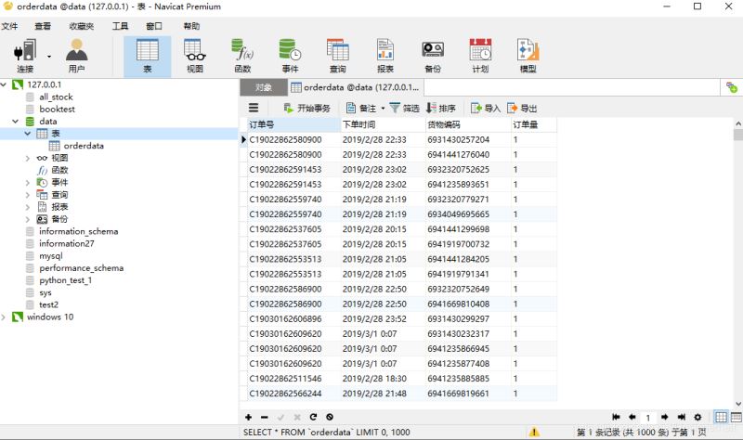Screen dimensions: 743x440
Task: Select the 报表 (Report) toolbar icon
Action: [385, 56]
